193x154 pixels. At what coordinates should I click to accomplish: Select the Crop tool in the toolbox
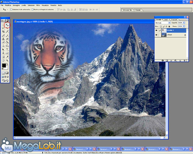[3, 31]
